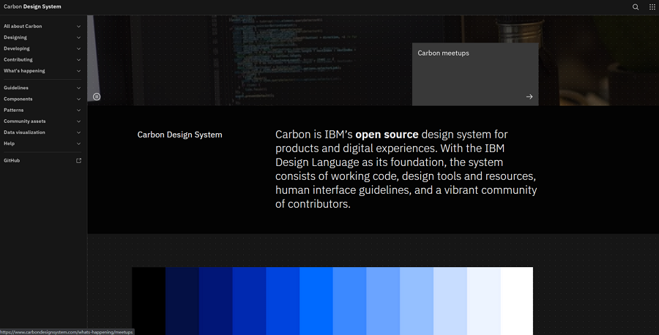Viewport: 659px width, 335px height.
Task: Expand the Data visualization chevron
Action: click(x=78, y=132)
